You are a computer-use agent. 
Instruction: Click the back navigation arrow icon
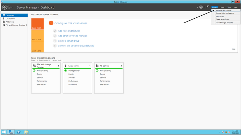click(x=5, y=7)
